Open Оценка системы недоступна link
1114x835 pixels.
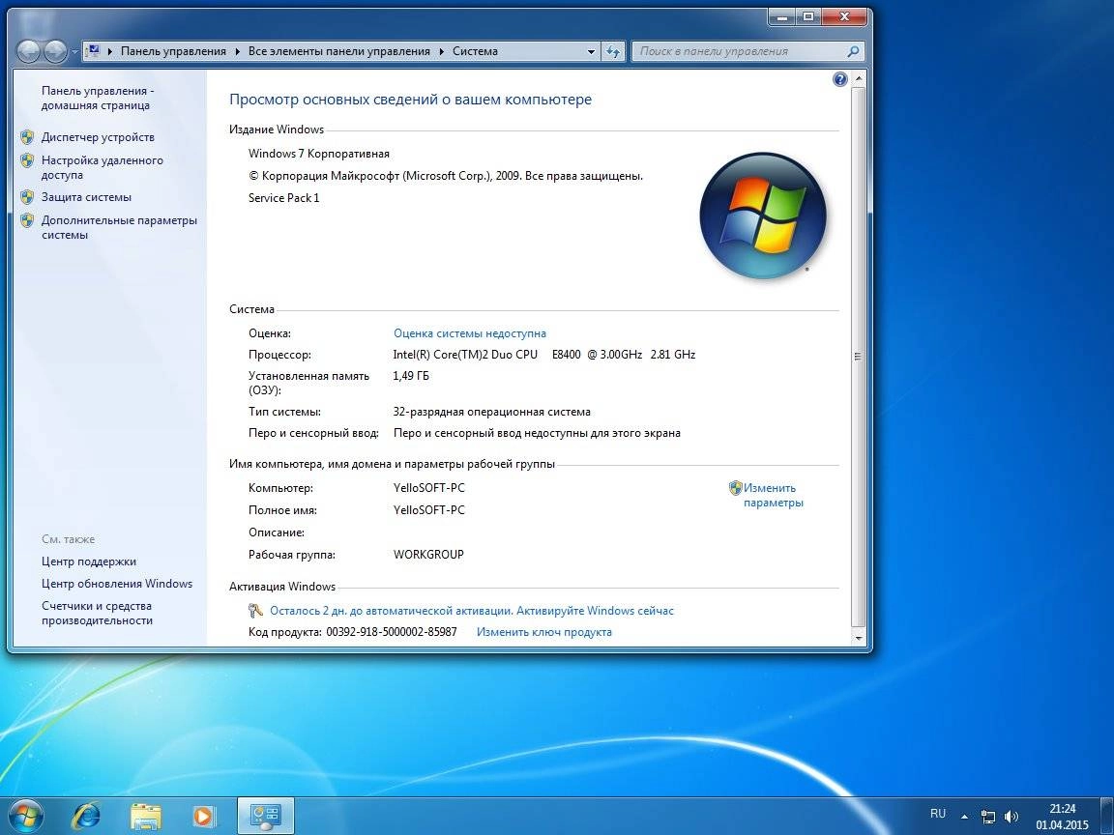[x=470, y=333]
